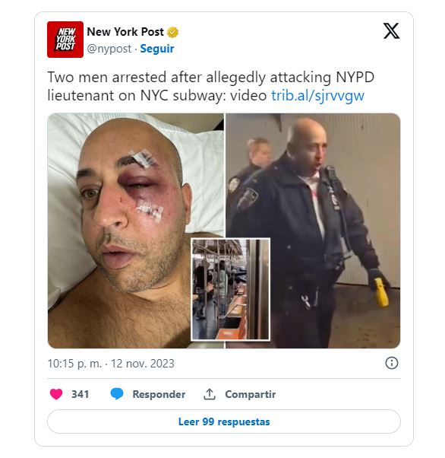This screenshot has height=458, width=445.
Task: Click the 341 likes count
Action: (80, 394)
